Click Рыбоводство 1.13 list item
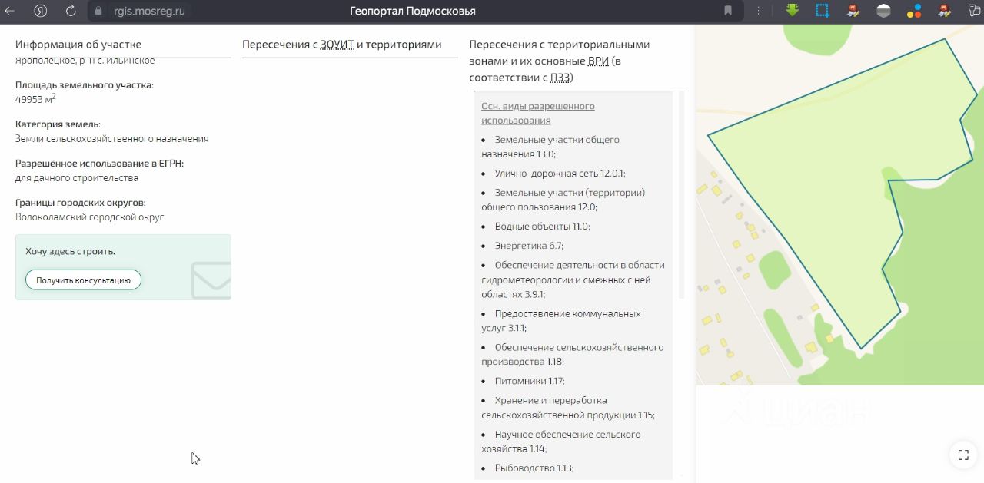 point(534,468)
